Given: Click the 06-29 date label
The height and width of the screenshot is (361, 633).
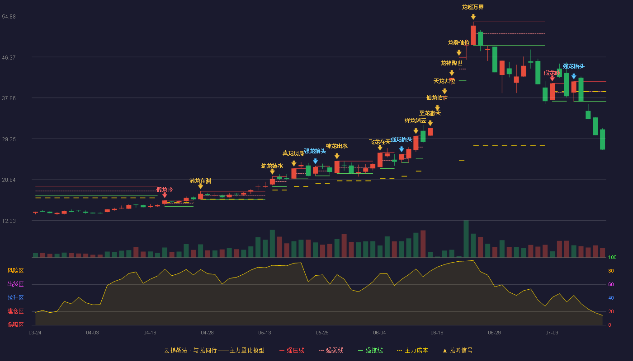Looking at the screenshot, I should pos(494,333).
